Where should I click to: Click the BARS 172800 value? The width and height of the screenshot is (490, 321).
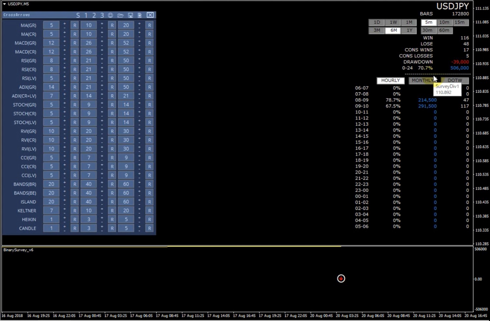460,14
